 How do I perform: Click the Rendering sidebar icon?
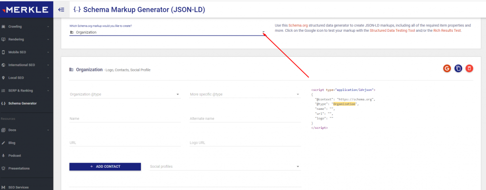[x=3, y=39]
